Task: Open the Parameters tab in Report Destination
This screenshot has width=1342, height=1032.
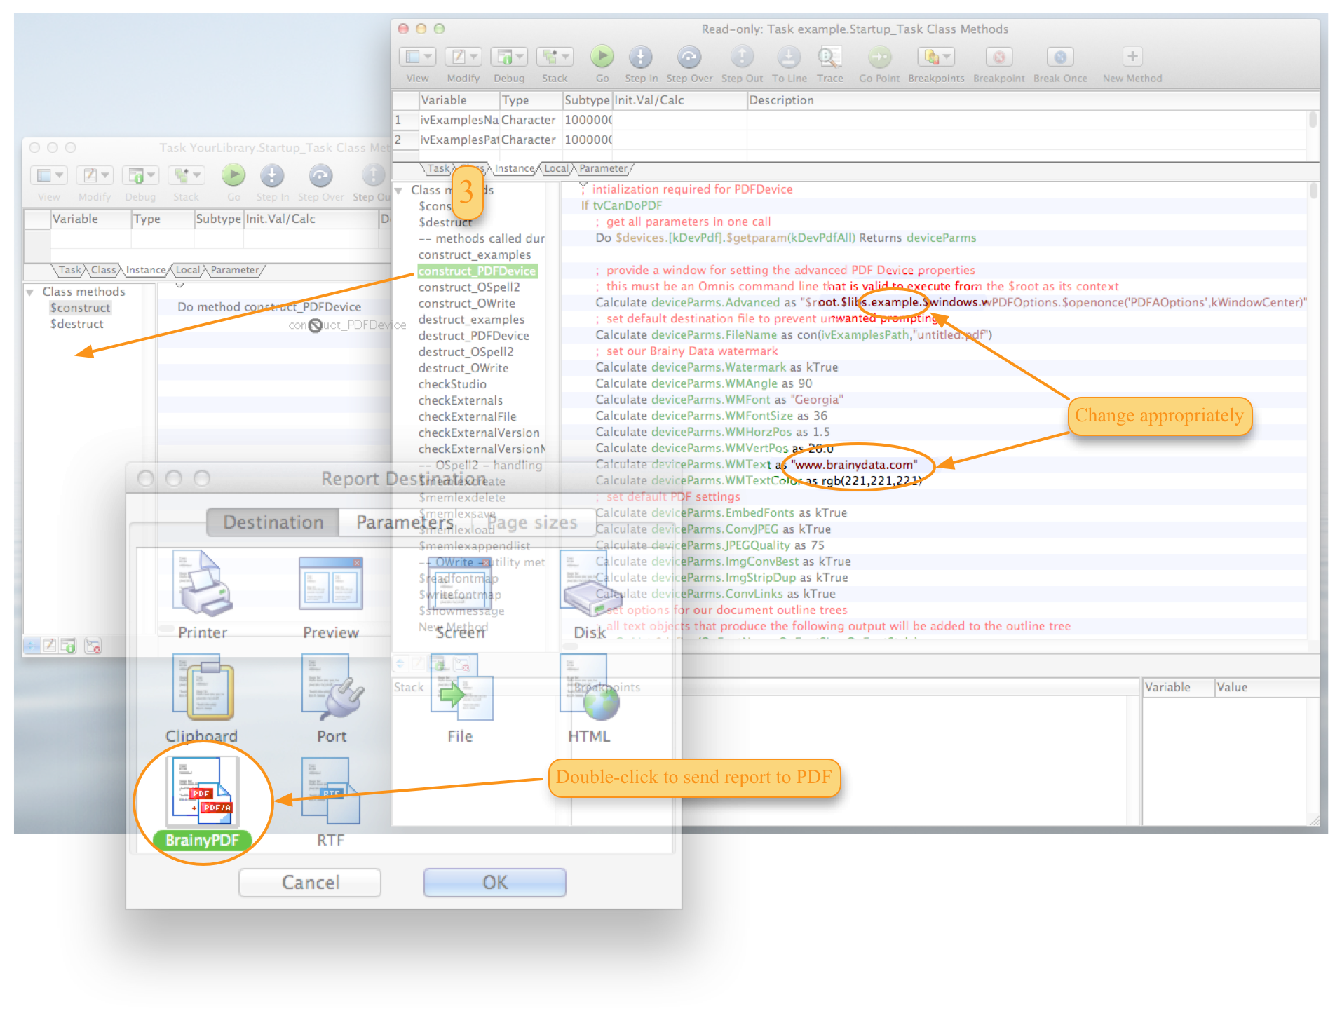Action: [405, 522]
